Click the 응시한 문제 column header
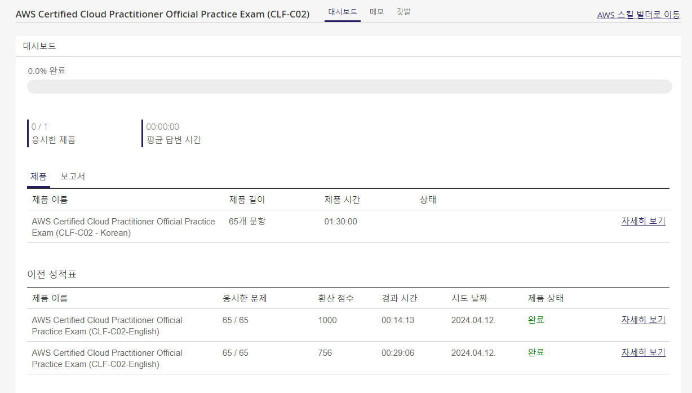This screenshot has height=393, width=692. pos(245,298)
